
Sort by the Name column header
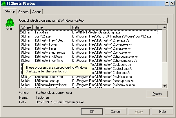51,27
